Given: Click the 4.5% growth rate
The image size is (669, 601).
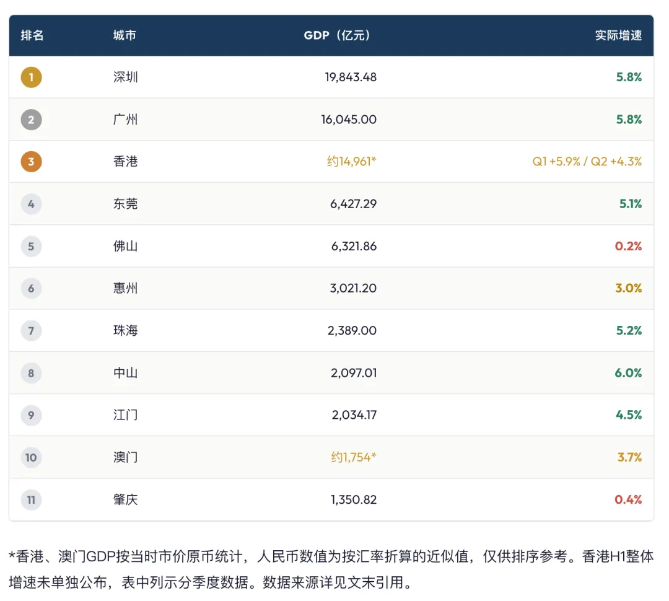Looking at the screenshot, I should click(629, 415).
